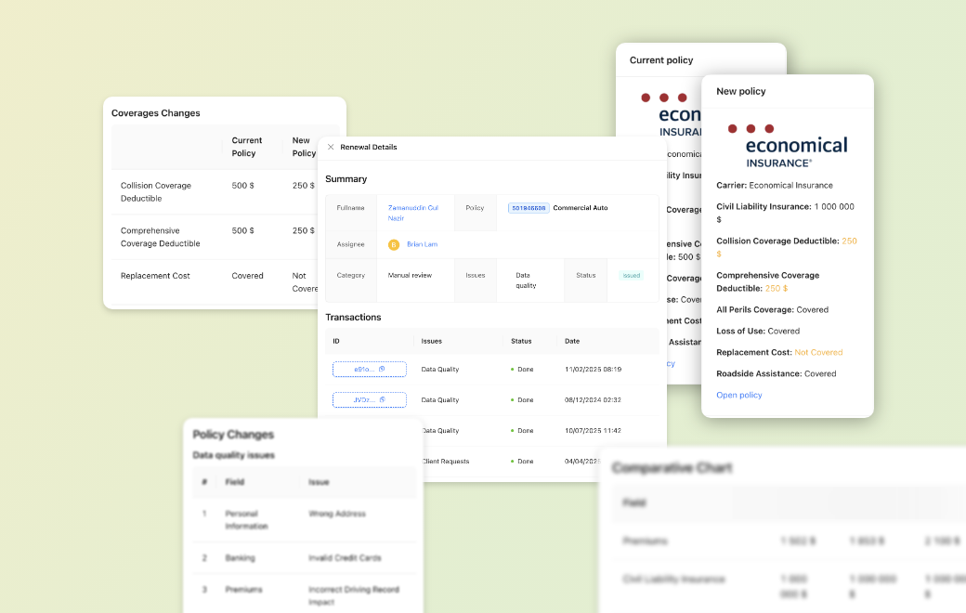Click Done status in the 08/12/2024 row
The width and height of the screenshot is (966, 613).
click(522, 400)
